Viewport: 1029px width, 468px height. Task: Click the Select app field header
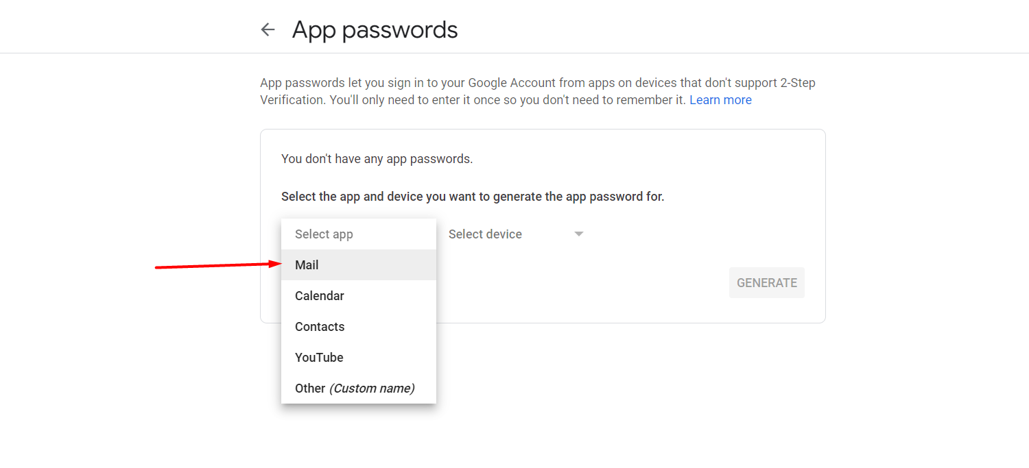[324, 234]
